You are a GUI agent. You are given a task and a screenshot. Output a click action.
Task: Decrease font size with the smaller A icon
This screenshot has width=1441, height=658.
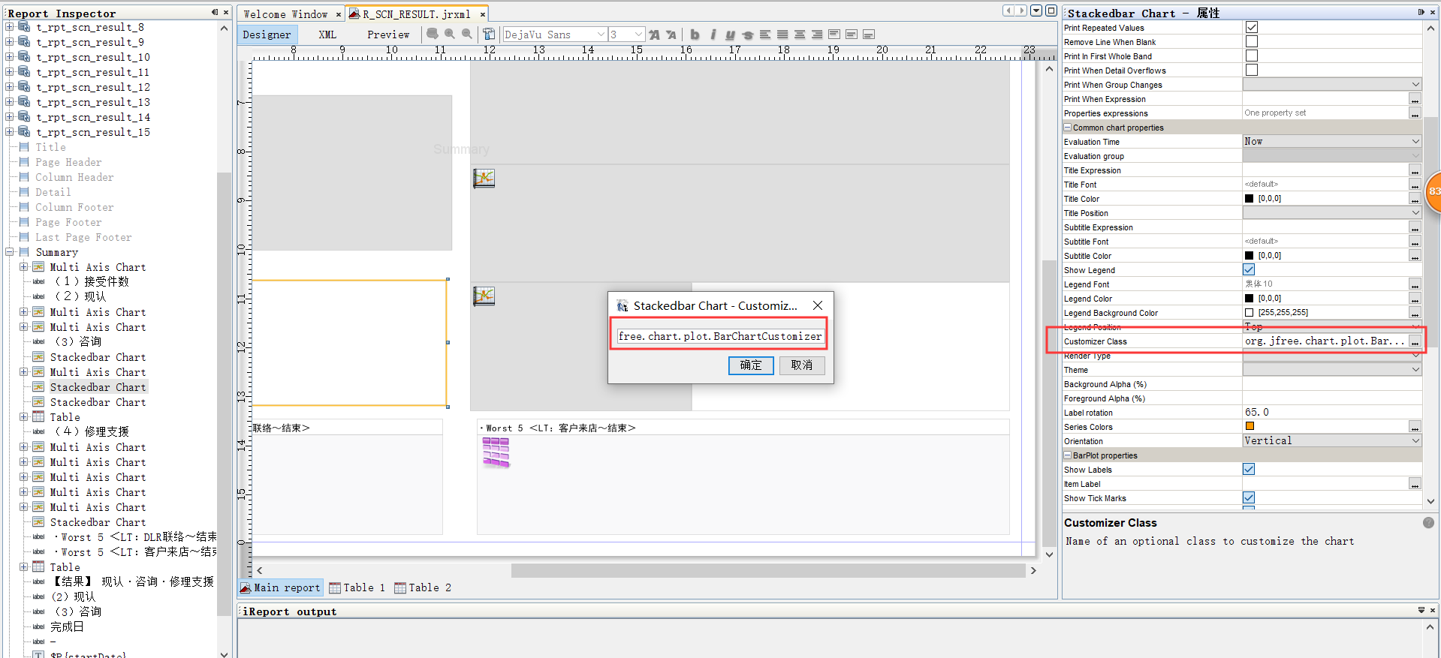(671, 35)
